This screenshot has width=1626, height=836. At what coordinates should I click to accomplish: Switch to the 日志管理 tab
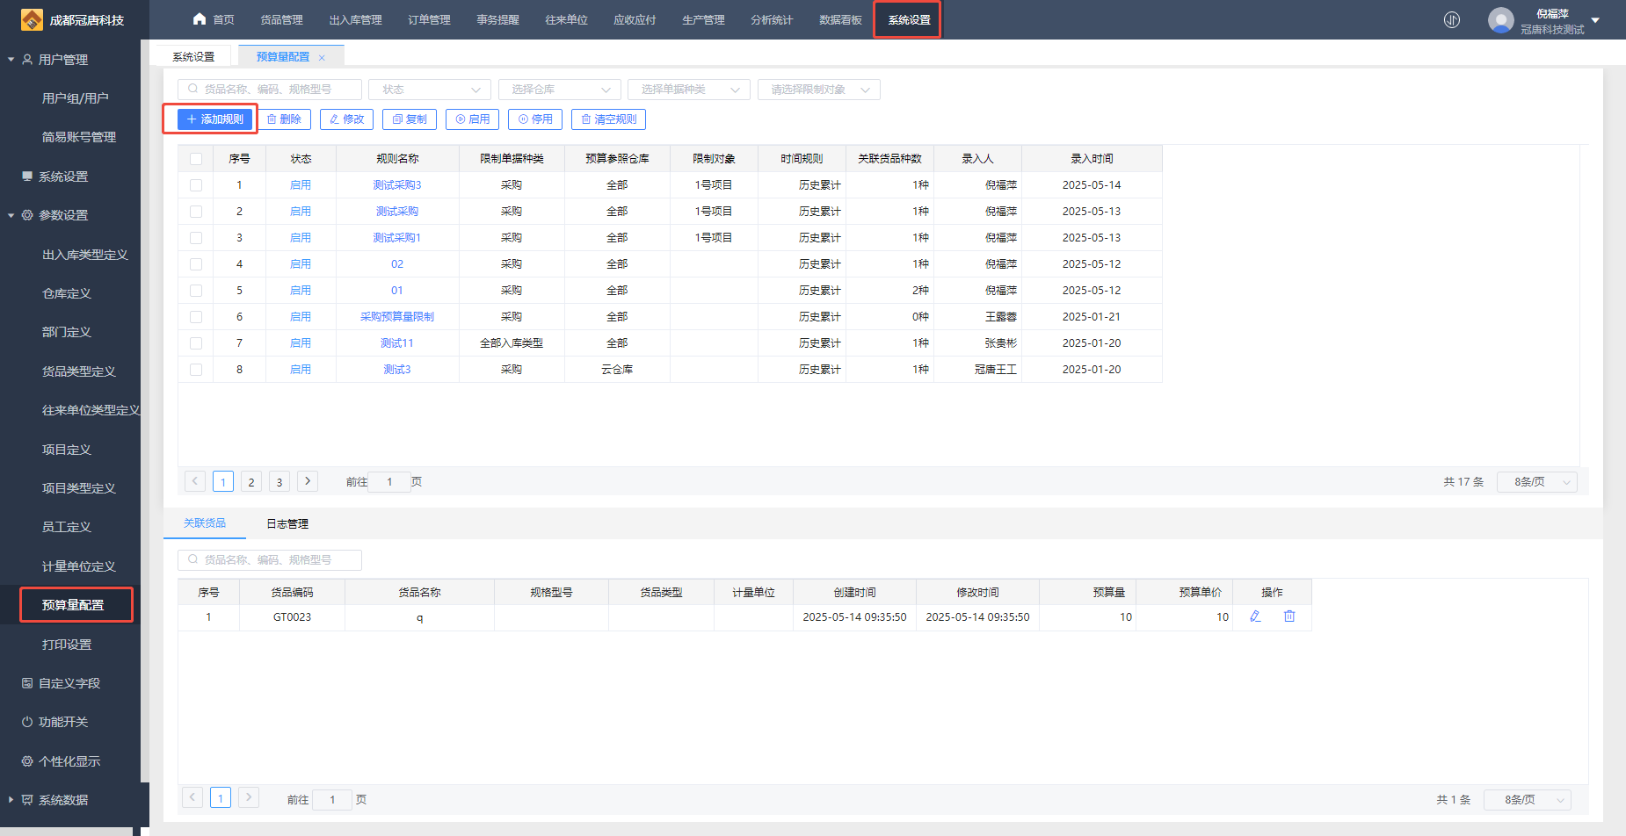[x=287, y=524]
